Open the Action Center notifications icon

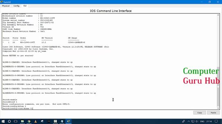216,121
